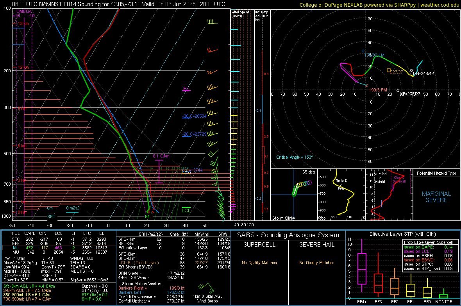Select the -20 C=23729 level label

(x=194, y=134)
